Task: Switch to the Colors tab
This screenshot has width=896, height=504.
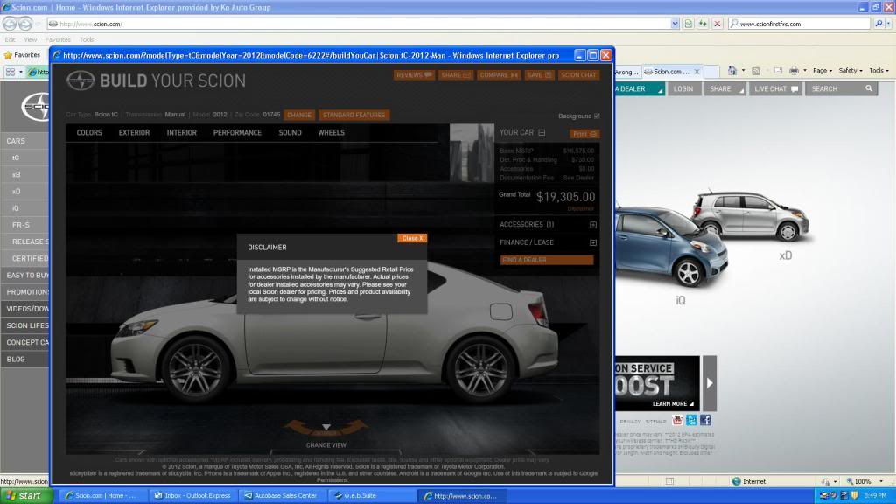Action: click(89, 133)
